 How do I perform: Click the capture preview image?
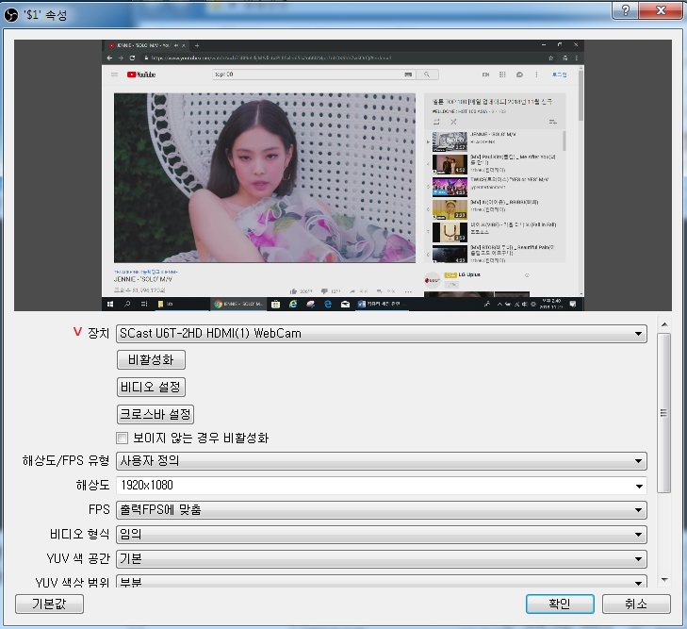343,175
